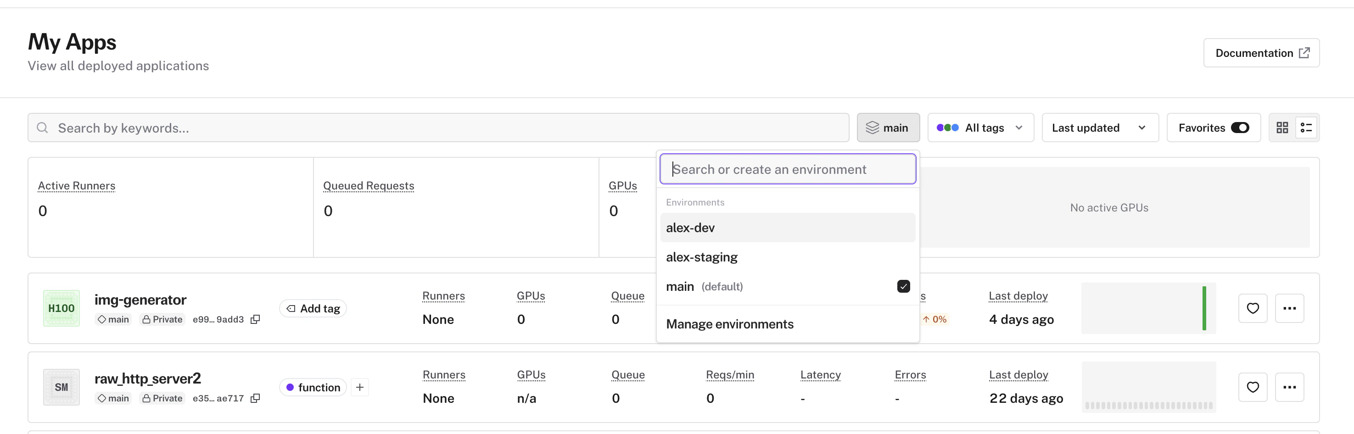Select the alex-staging environment

[701, 257]
